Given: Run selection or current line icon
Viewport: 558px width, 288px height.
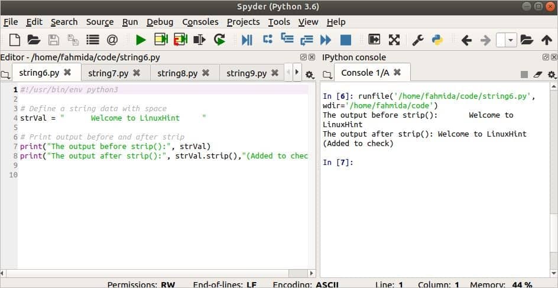Looking at the screenshot, I should (x=200, y=40).
